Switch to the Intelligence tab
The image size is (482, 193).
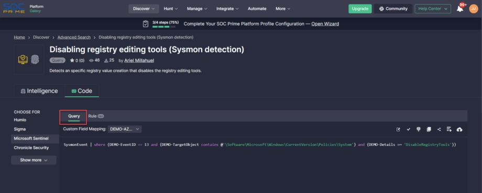pos(39,91)
